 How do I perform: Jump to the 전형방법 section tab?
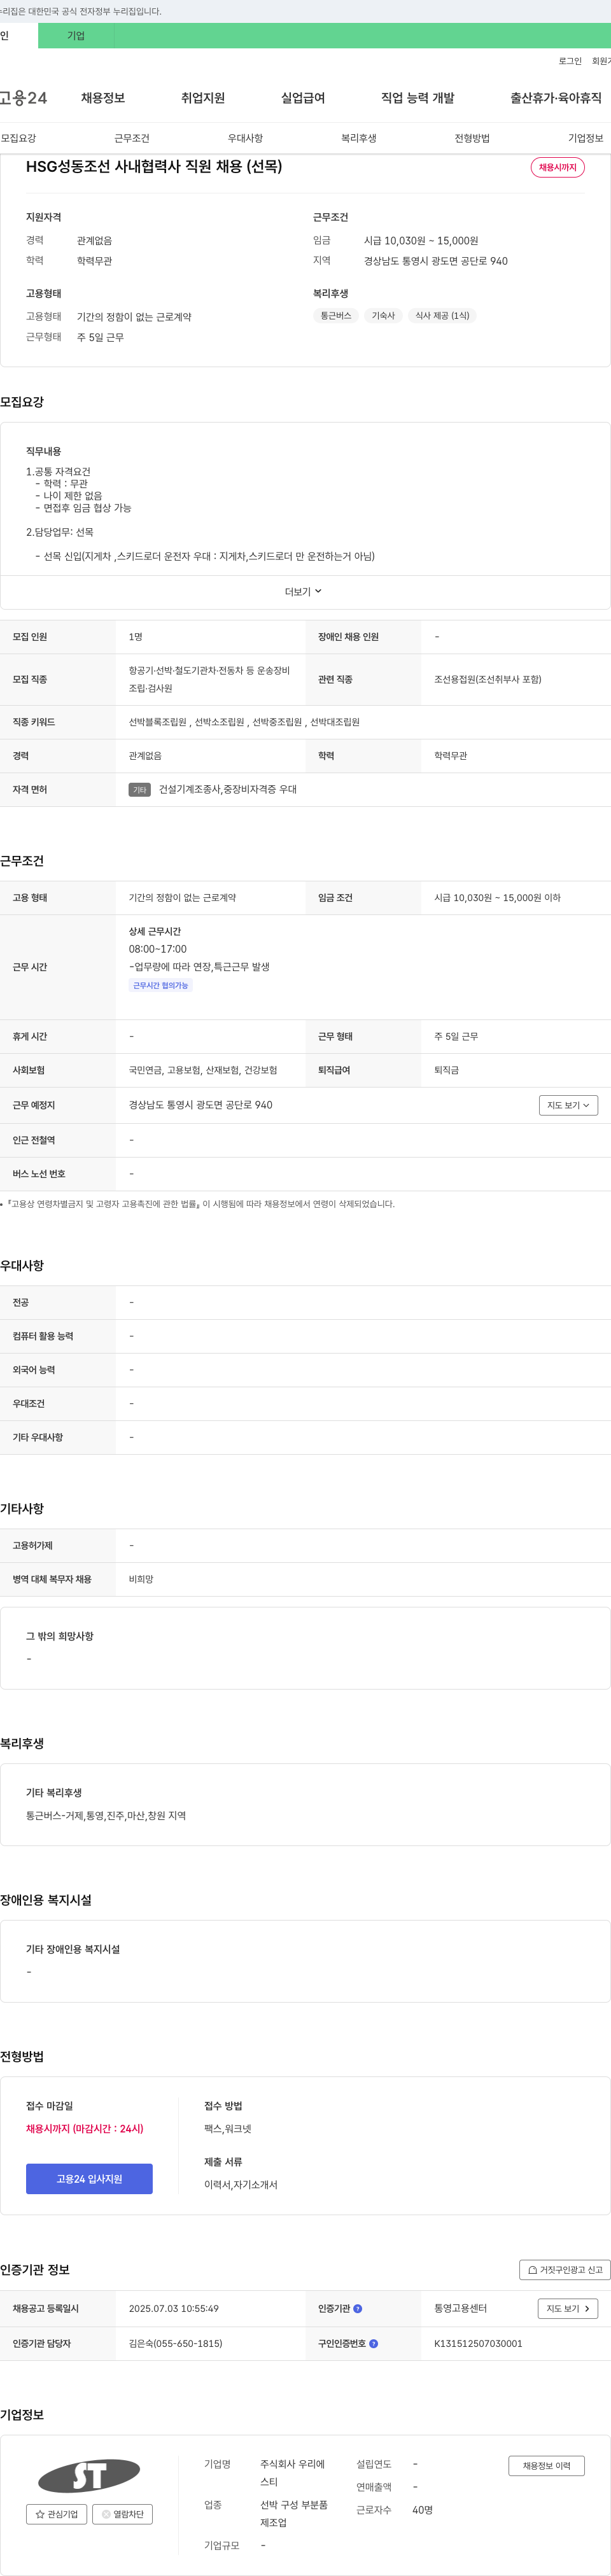472,138
